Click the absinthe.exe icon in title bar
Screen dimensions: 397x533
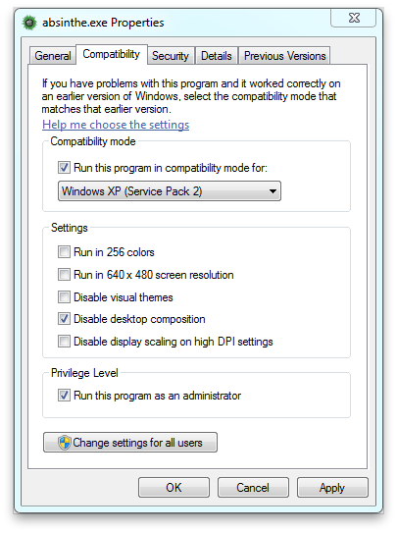[29, 23]
